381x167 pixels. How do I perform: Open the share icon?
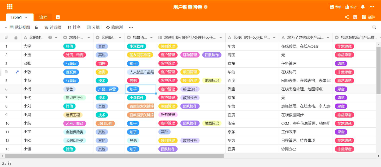pos(347,17)
